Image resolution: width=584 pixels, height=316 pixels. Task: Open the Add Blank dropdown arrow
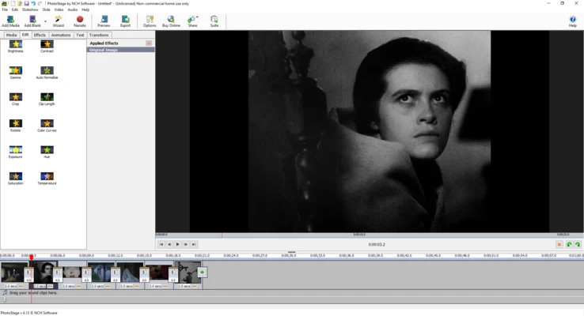click(45, 21)
